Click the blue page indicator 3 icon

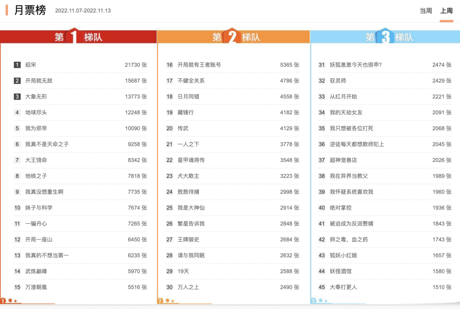pos(313,300)
